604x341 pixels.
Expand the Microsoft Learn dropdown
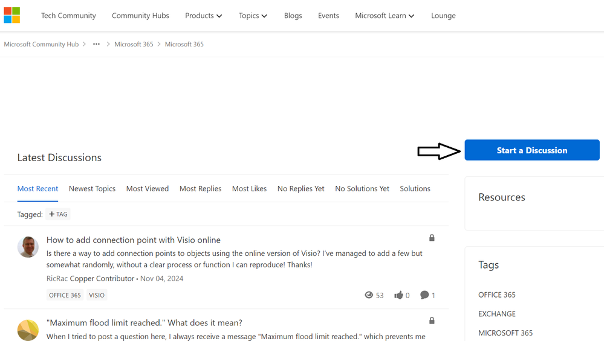pyautogui.click(x=385, y=16)
